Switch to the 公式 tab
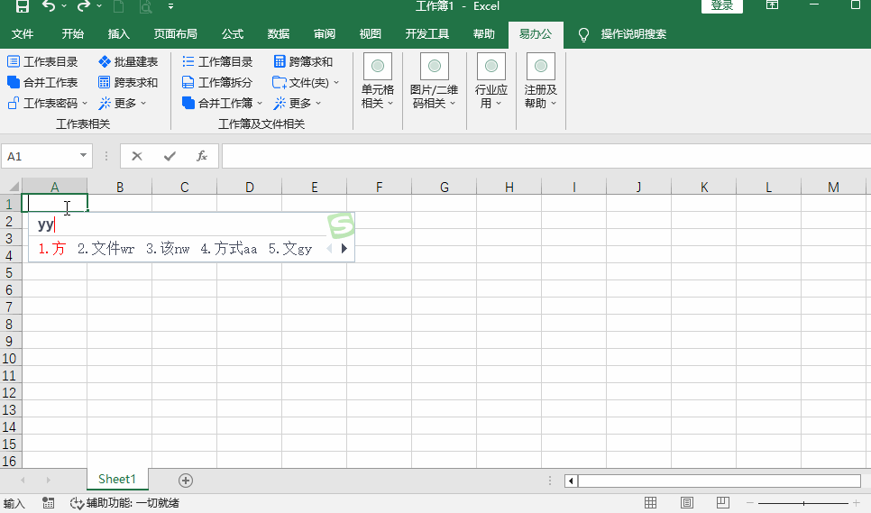Viewport: 871px width, 513px height. pos(233,34)
